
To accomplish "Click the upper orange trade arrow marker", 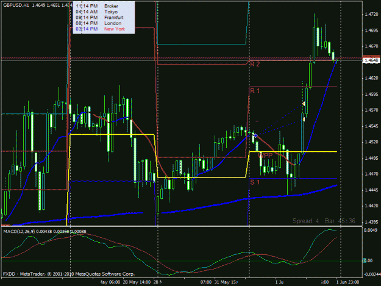I will (x=304, y=104).
